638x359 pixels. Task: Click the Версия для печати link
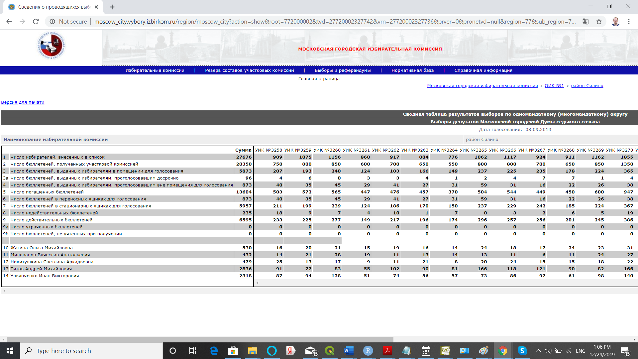click(23, 102)
